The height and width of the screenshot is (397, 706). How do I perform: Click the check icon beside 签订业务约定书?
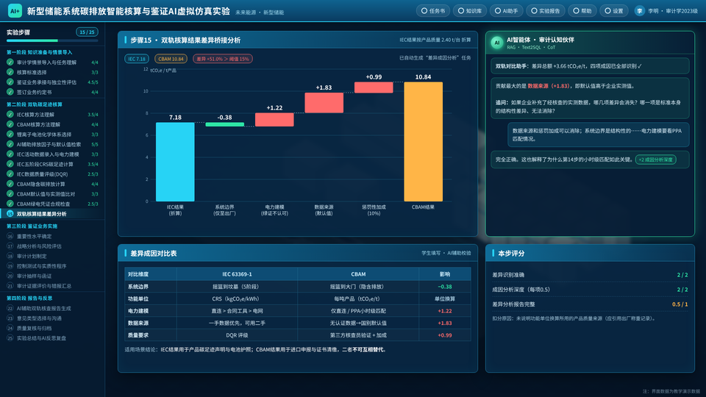click(x=10, y=92)
